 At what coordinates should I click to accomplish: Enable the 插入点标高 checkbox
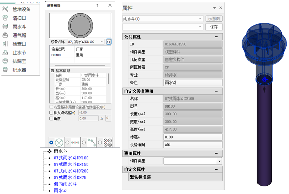click(51, 113)
